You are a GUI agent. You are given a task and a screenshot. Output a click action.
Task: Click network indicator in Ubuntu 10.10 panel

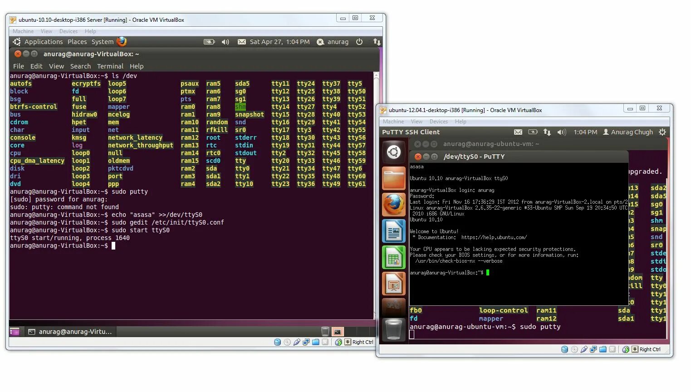click(x=377, y=42)
